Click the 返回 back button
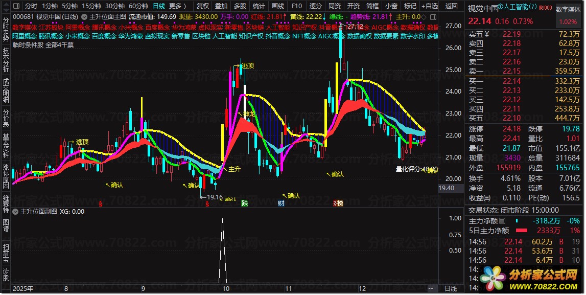 451,6
